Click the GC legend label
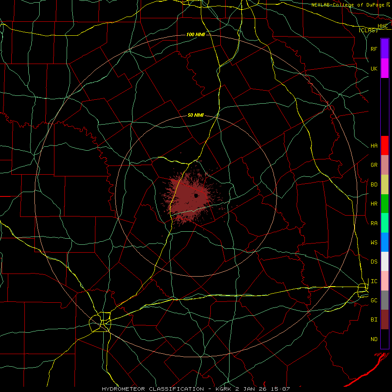The height and width of the screenshot is (392, 392). [374, 300]
